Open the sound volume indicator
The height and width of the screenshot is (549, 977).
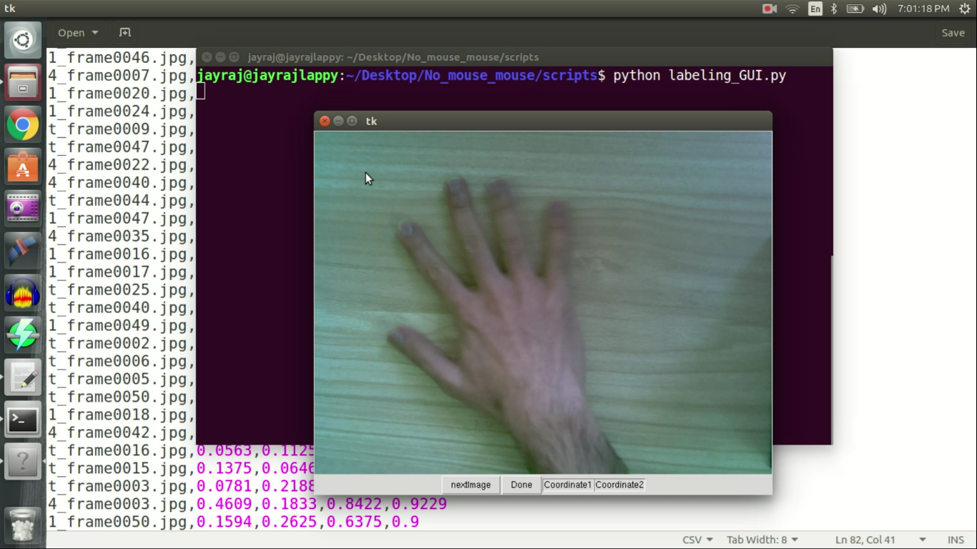tap(880, 9)
